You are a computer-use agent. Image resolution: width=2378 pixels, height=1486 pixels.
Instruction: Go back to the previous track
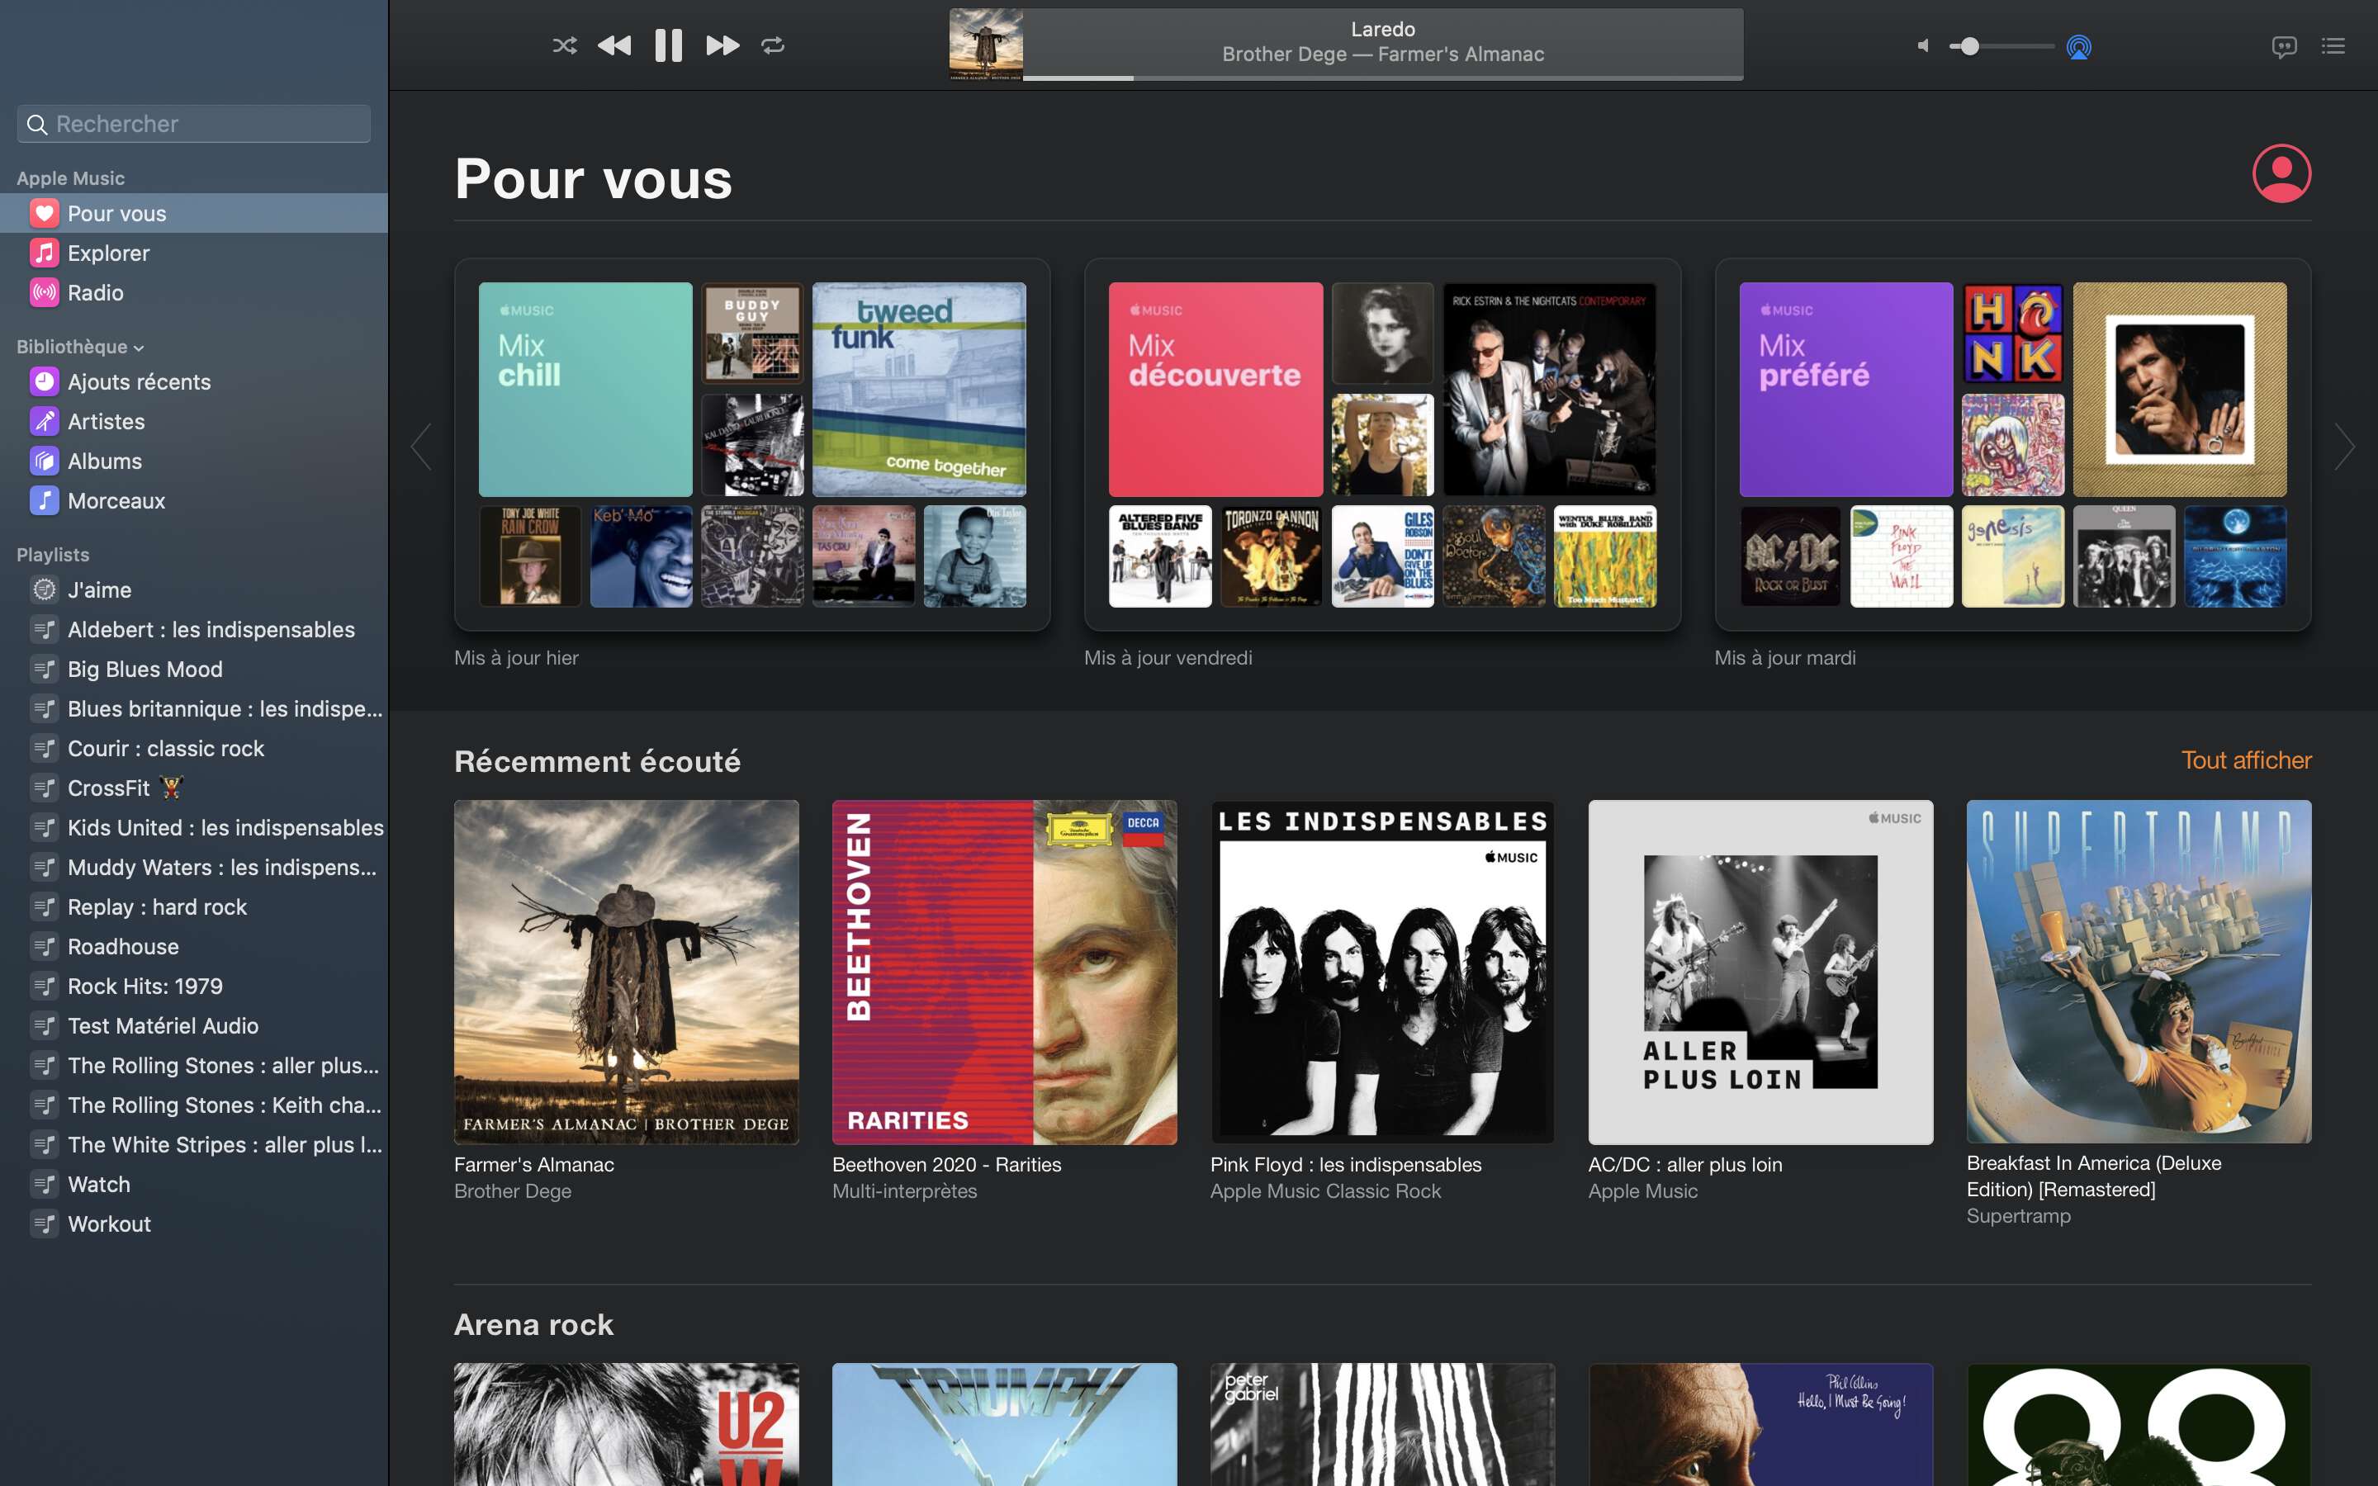tap(614, 45)
